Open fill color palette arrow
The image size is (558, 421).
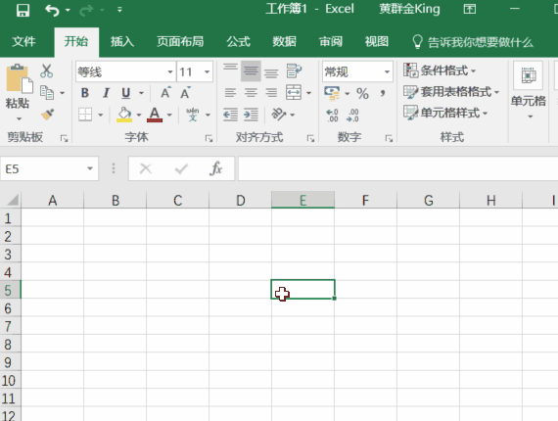[139, 115]
